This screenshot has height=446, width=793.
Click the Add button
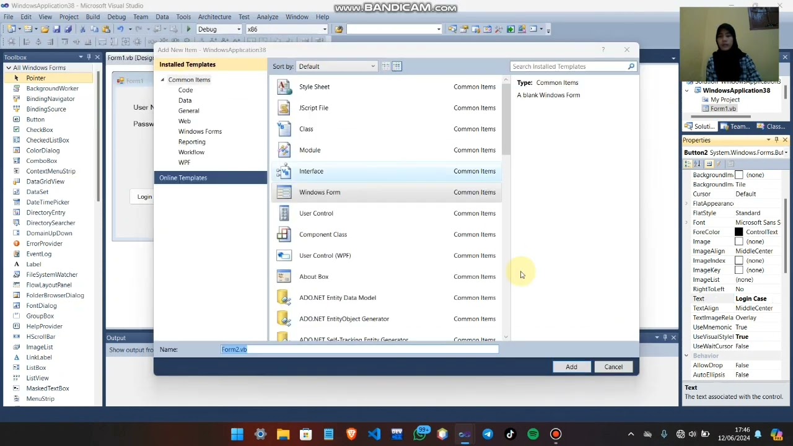571,367
